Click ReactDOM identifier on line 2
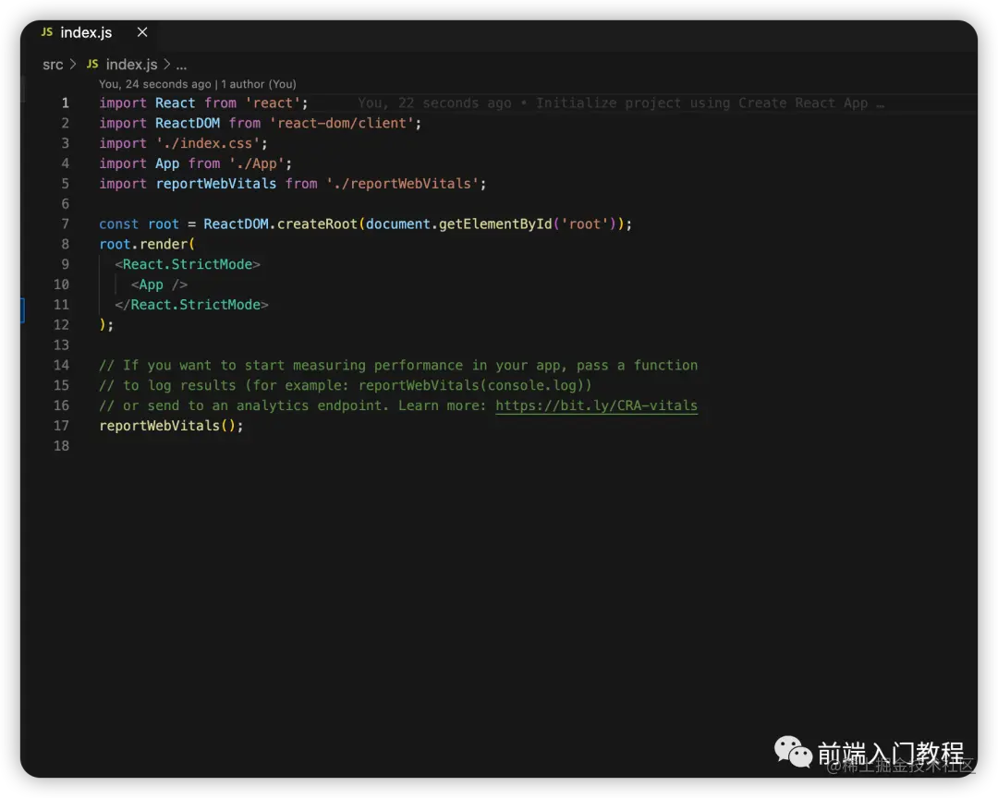The width and height of the screenshot is (998, 798). coord(187,124)
